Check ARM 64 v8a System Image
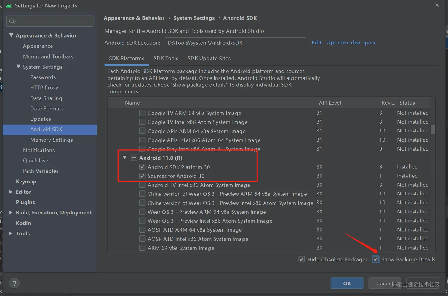 tap(143, 248)
